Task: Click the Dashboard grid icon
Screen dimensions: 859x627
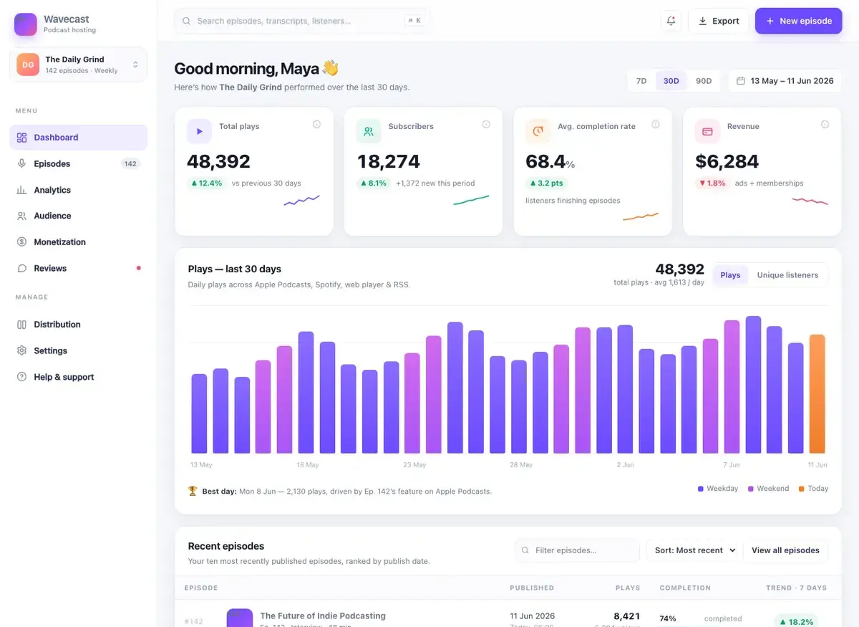Action: click(21, 138)
